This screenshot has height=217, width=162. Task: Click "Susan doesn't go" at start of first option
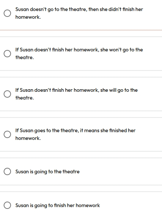tap(34, 10)
